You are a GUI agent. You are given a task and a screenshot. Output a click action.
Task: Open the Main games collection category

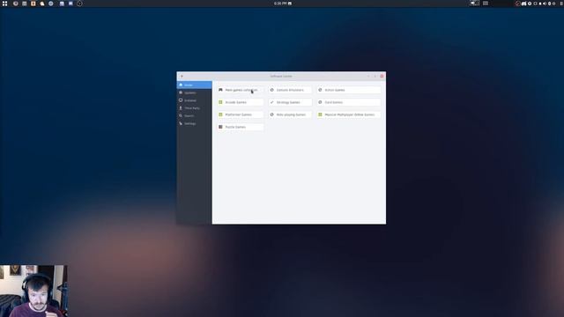241,90
